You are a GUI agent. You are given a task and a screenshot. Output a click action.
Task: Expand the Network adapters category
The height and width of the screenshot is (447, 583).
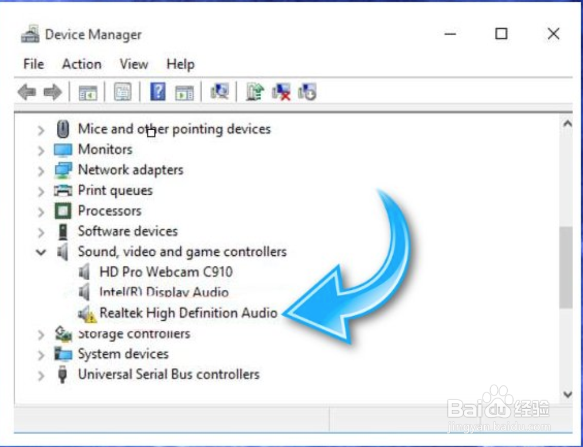click(x=41, y=171)
